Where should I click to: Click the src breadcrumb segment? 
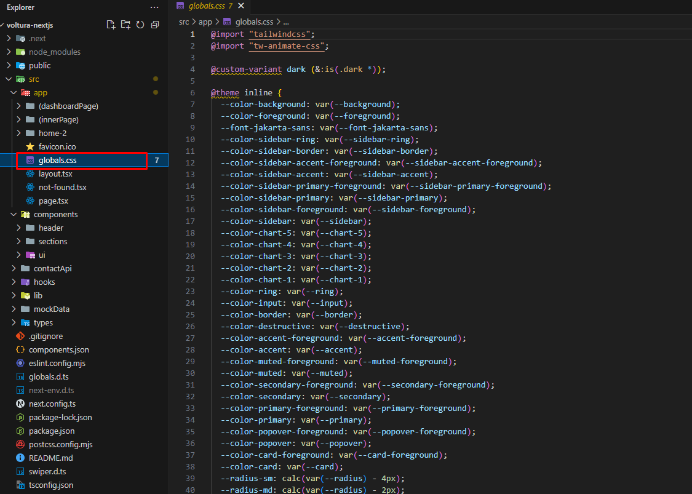pyautogui.click(x=184, y=22)
